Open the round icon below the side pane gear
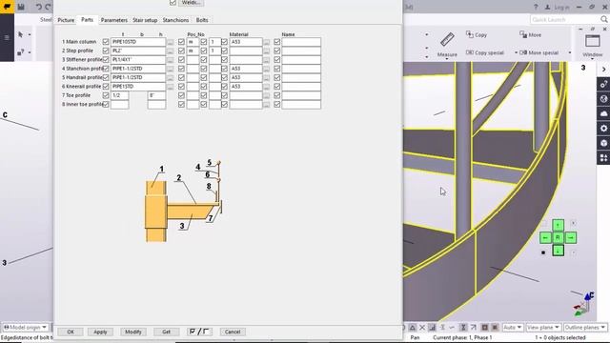Screen dimensions: 610x343 coord(603,143)
